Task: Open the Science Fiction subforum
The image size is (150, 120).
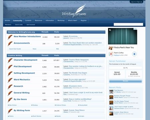Action: (x=61, y=105)
